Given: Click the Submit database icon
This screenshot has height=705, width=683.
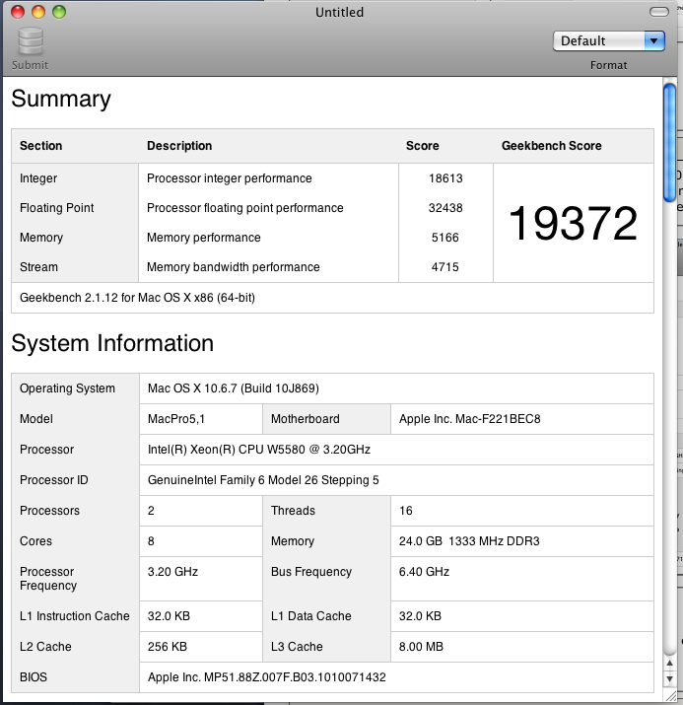Looking at the screenshot, I should pyautogui.click(x=31, y=41).
